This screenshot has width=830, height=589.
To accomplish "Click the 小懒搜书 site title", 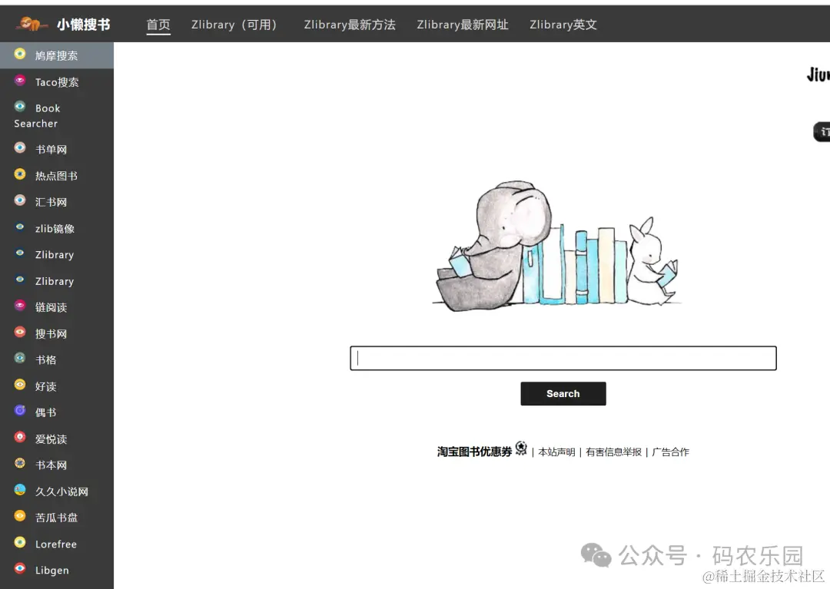I will coord(84,25).
